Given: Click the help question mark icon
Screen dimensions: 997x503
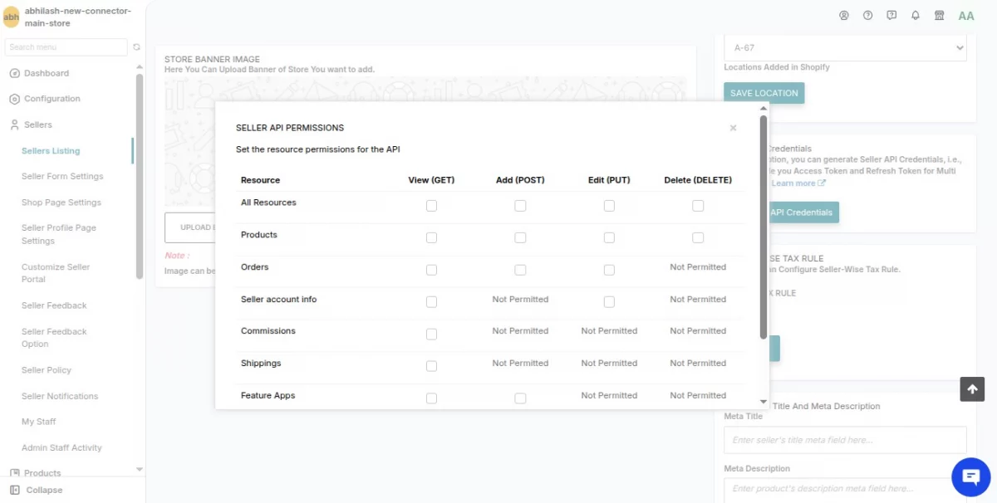Looking at the screenshot, I should (x=868, y=16).
